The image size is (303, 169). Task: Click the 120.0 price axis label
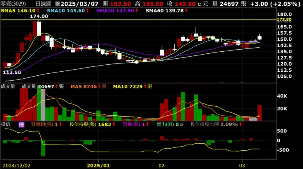pyautogui.click(x=284, y=64)
